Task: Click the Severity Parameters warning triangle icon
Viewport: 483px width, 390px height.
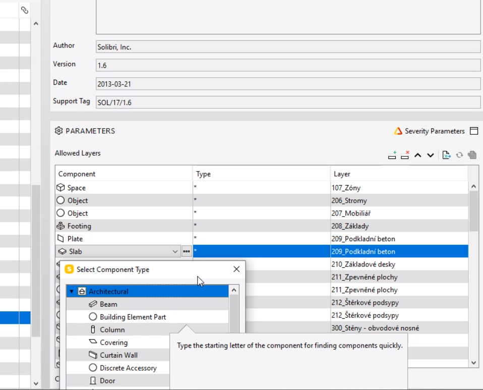Action: point(398,131)
